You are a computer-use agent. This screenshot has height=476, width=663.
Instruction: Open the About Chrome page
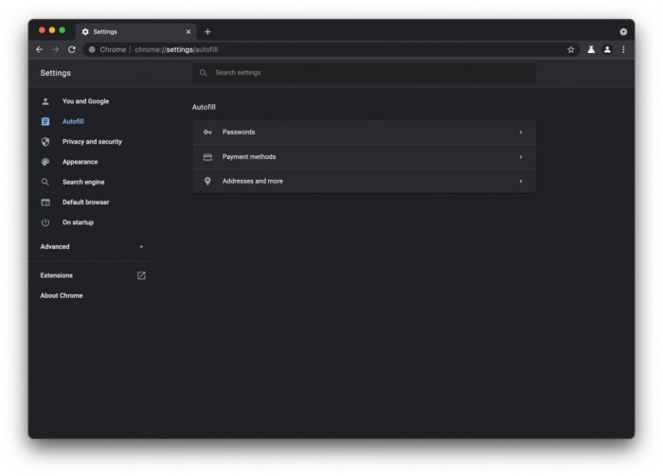point(62,295)
